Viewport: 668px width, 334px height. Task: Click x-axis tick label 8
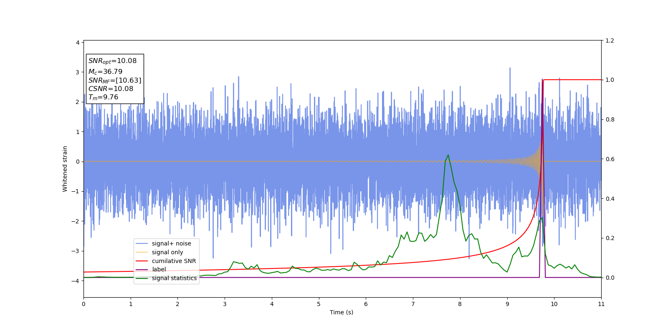coord(460,304)
